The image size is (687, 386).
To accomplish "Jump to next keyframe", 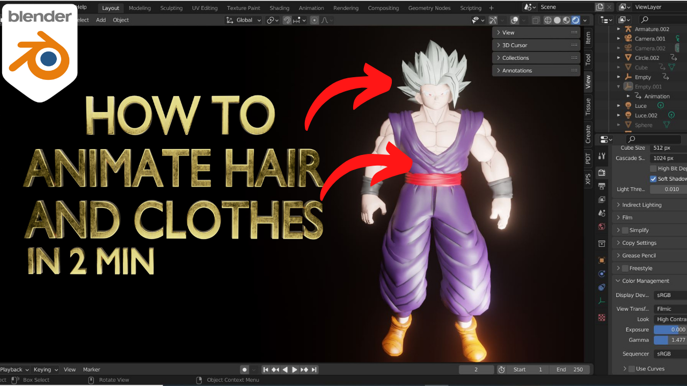I will pos(304,369).
